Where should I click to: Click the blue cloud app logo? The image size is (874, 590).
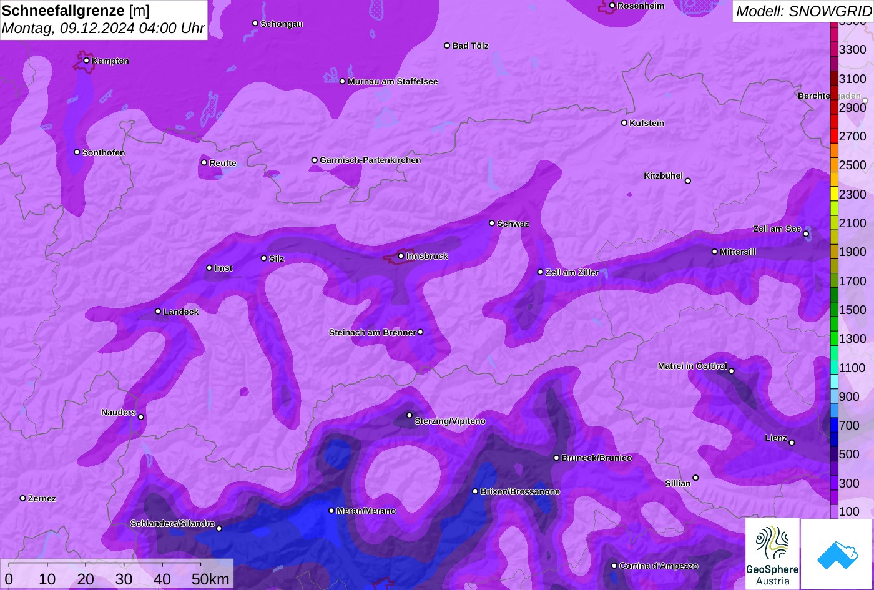click(x=837, y=554)
